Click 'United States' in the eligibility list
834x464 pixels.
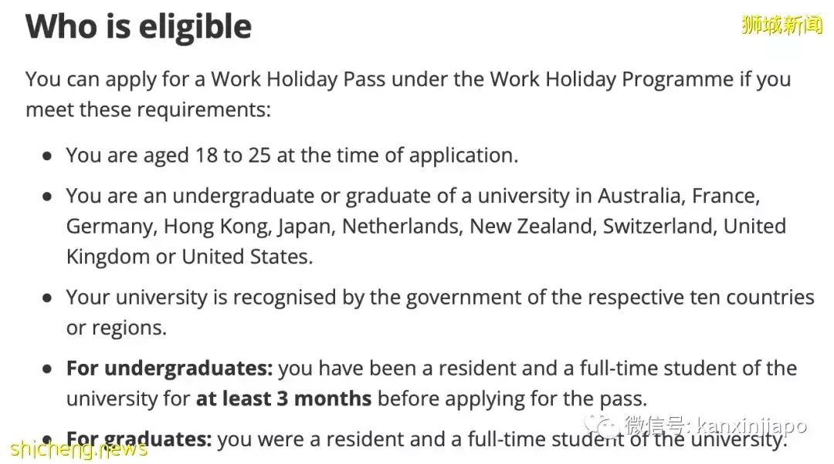[247, 257]
